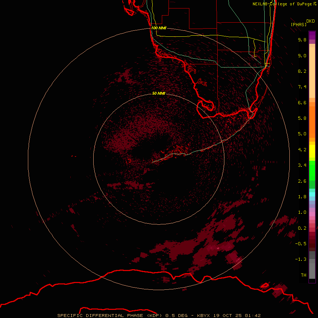Click the 9.0 scale value
This screenshot has width=318, height=318.
pyautogui.click(x=302, y=55)
